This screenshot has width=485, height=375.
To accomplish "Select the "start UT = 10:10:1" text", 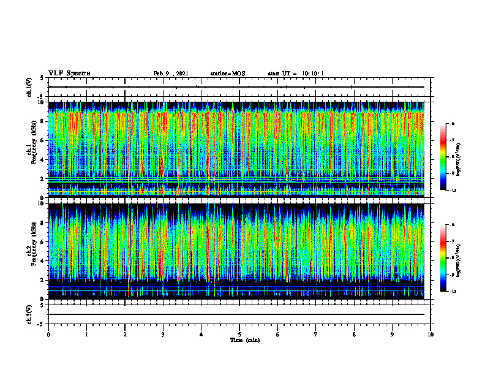I will coord(296,74).
